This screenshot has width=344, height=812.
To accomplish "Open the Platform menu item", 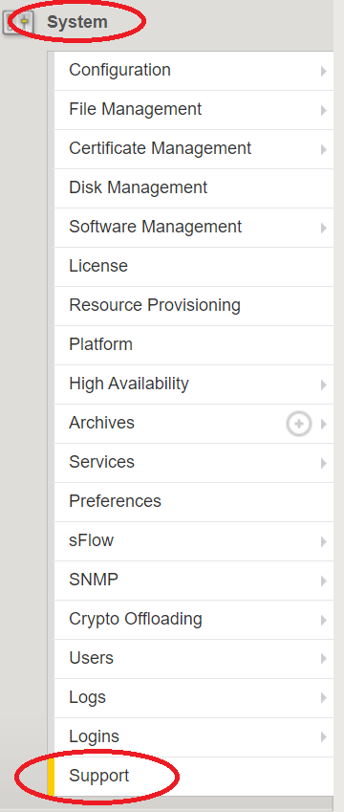I will click(x=194, y=345).
